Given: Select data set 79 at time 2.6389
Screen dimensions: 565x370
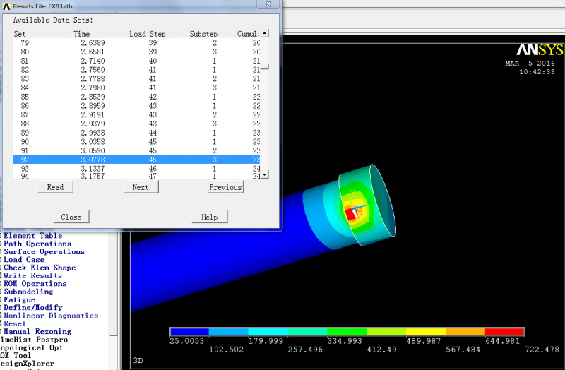Looking at the screenshot, I should [136, 43].
